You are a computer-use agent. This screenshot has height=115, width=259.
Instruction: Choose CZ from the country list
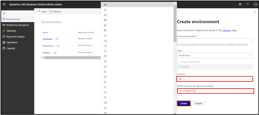[137, 51]
